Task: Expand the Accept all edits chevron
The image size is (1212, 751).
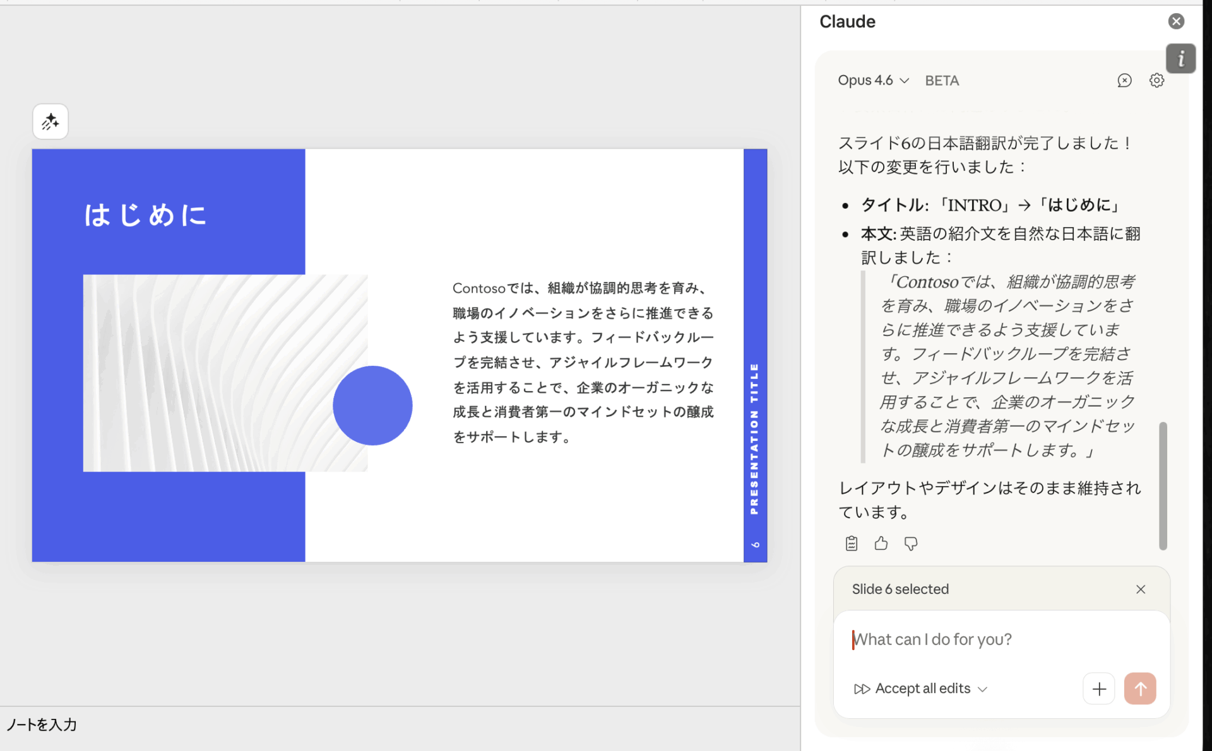Action: 983,689
